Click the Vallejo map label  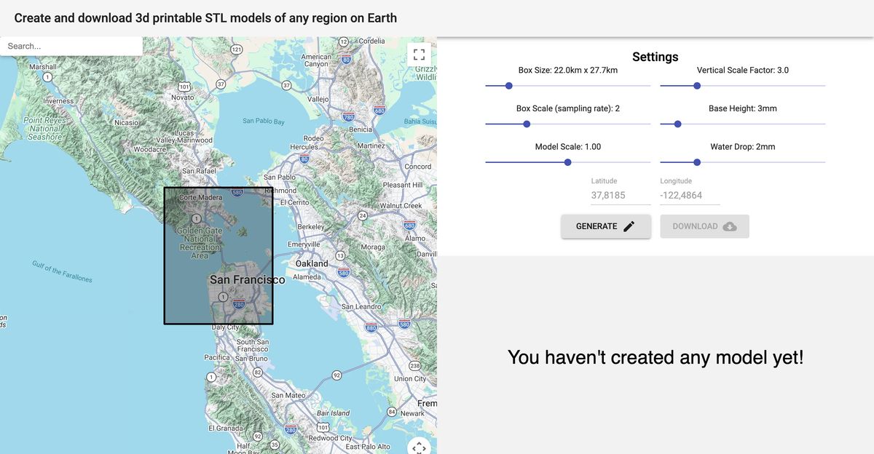click(x=319, y=99)
